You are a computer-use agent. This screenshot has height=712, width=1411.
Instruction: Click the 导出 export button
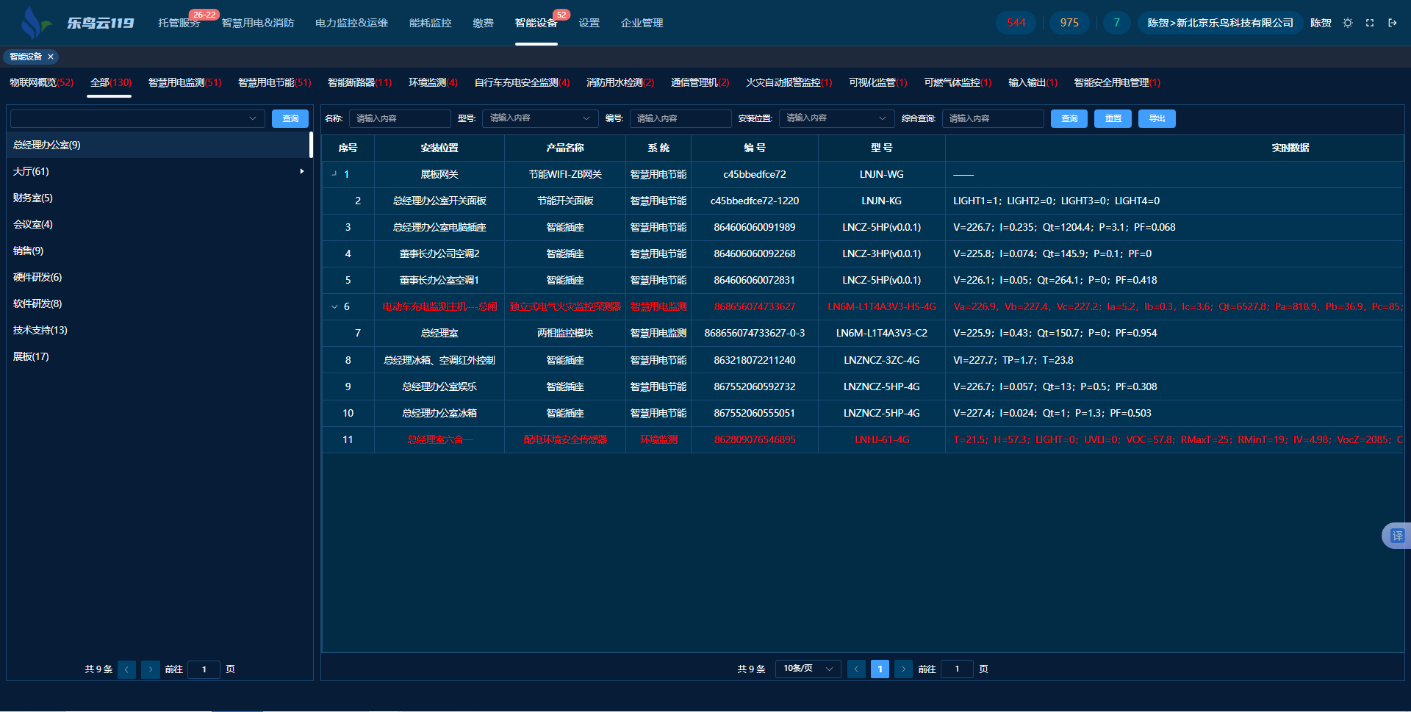pos(1157,118)
